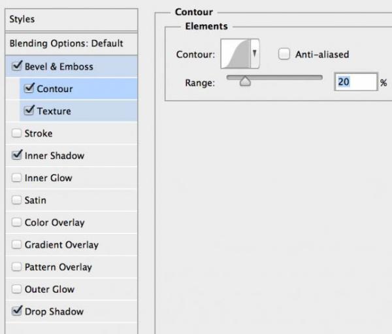The image size is (392, 334).
Task: Select the Texture style label
Action: coord(54,110)
